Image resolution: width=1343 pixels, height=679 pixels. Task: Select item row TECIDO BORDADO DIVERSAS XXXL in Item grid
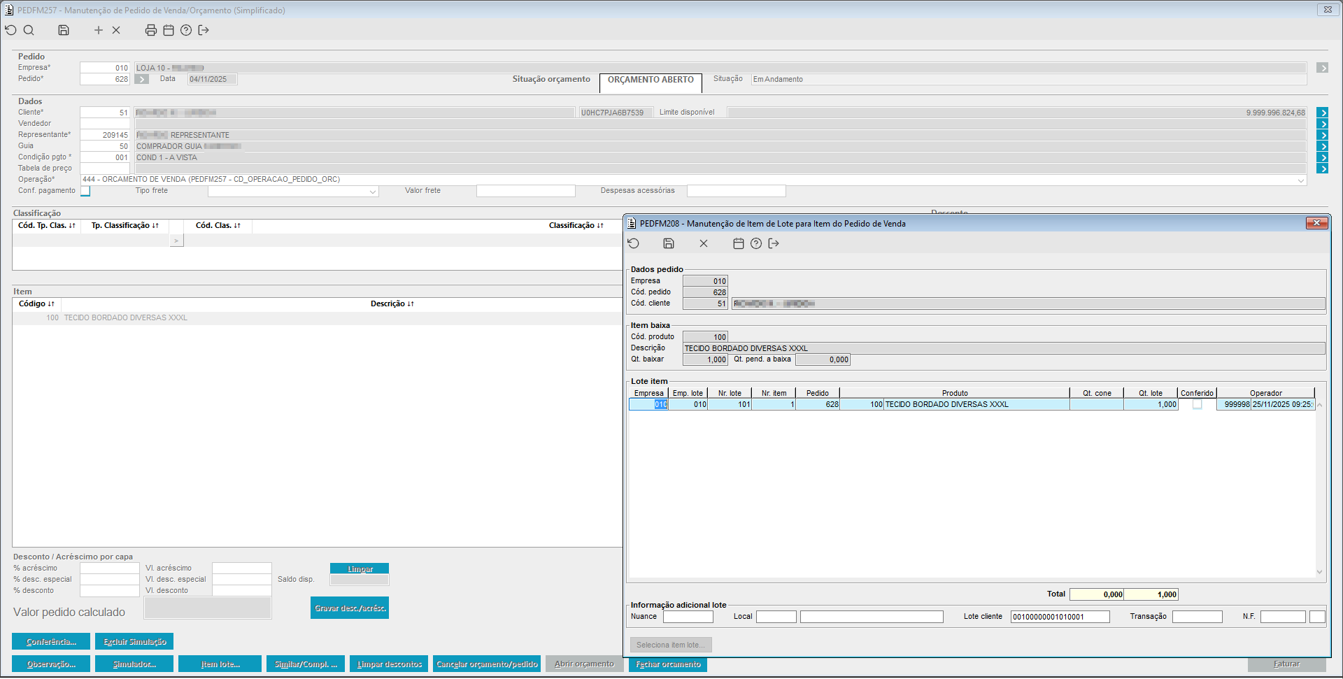click(317, 318)
